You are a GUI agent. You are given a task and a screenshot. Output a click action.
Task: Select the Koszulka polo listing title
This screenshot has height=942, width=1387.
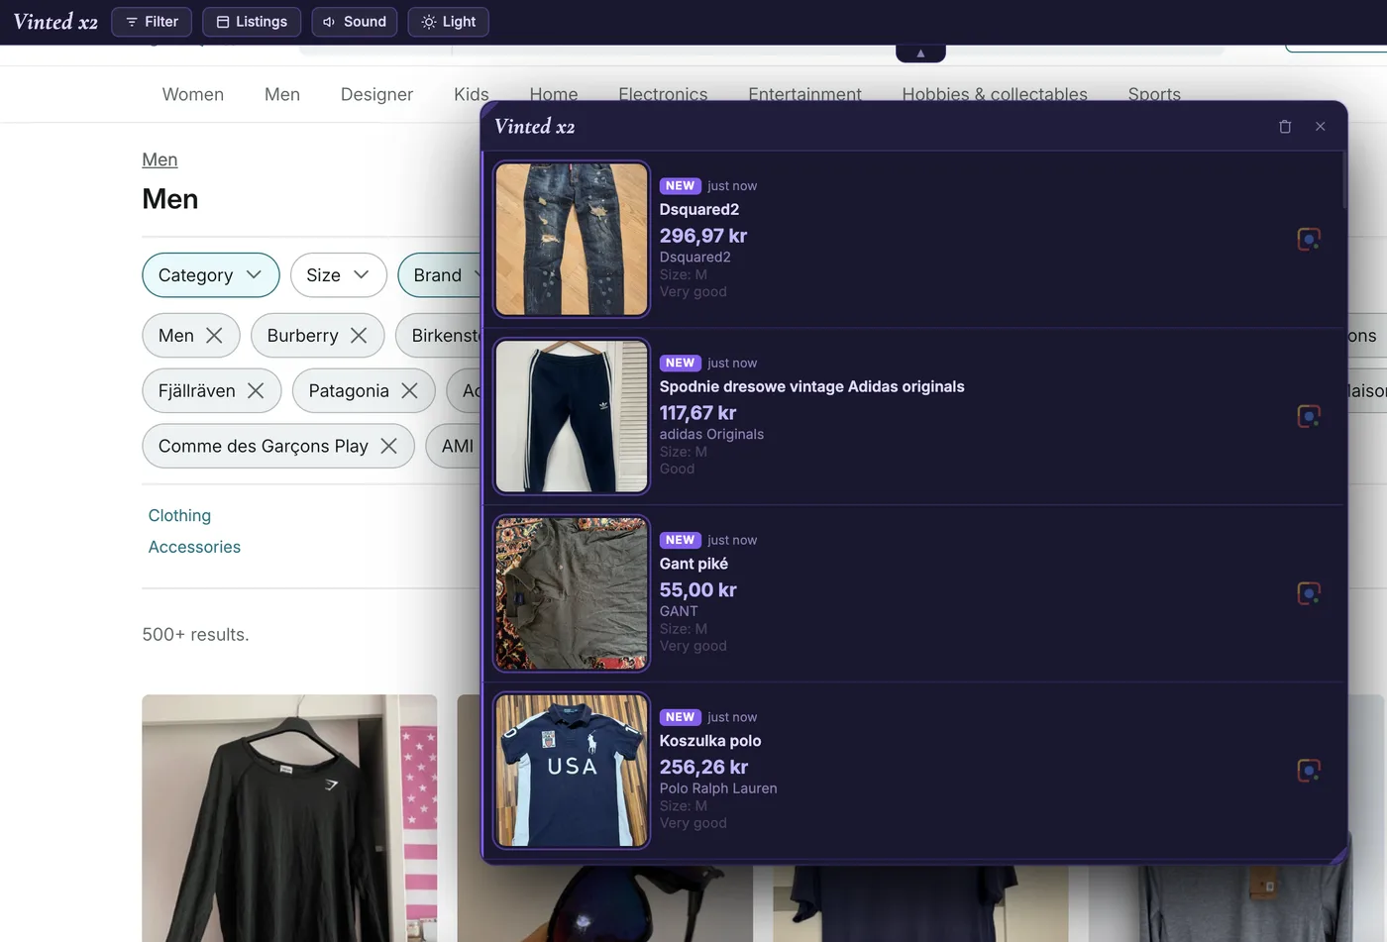tap(710, 741)
